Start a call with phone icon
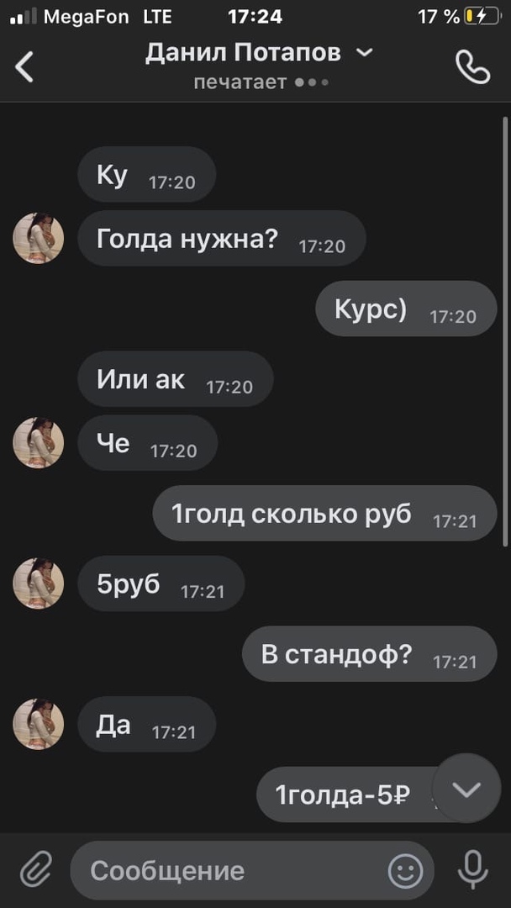The height and width of the screenshot is (908, 511). pos(473,67)
